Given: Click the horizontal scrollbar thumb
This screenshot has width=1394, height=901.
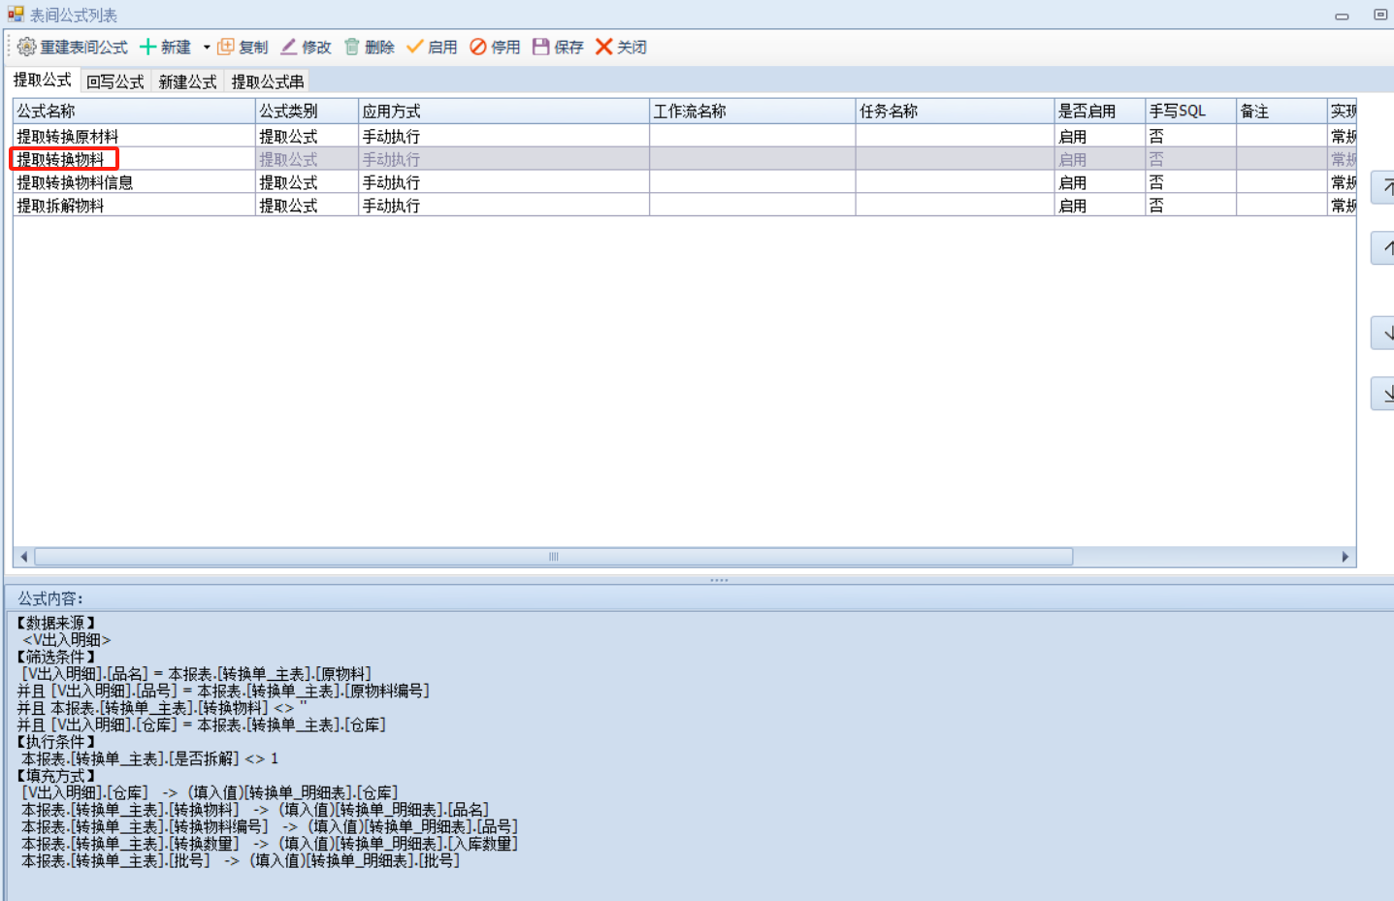Looking at the screenshot, I should [x=553, y=557].
